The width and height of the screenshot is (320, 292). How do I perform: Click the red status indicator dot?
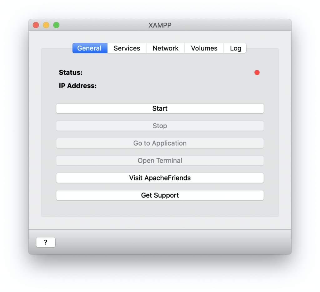pyautogui.click(x=257, y=72)
